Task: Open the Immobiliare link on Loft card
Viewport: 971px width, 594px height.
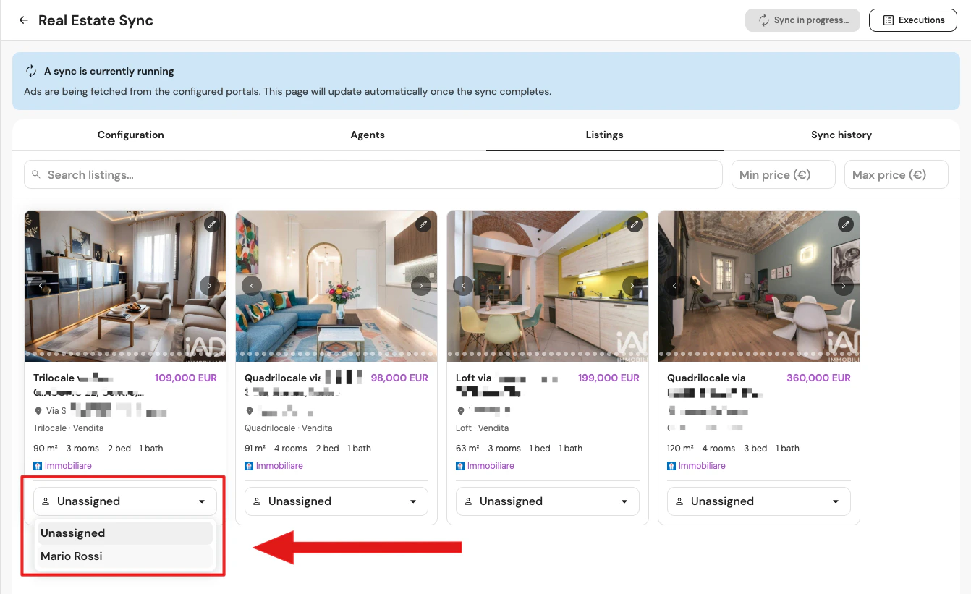Action: tap(485, 466)
